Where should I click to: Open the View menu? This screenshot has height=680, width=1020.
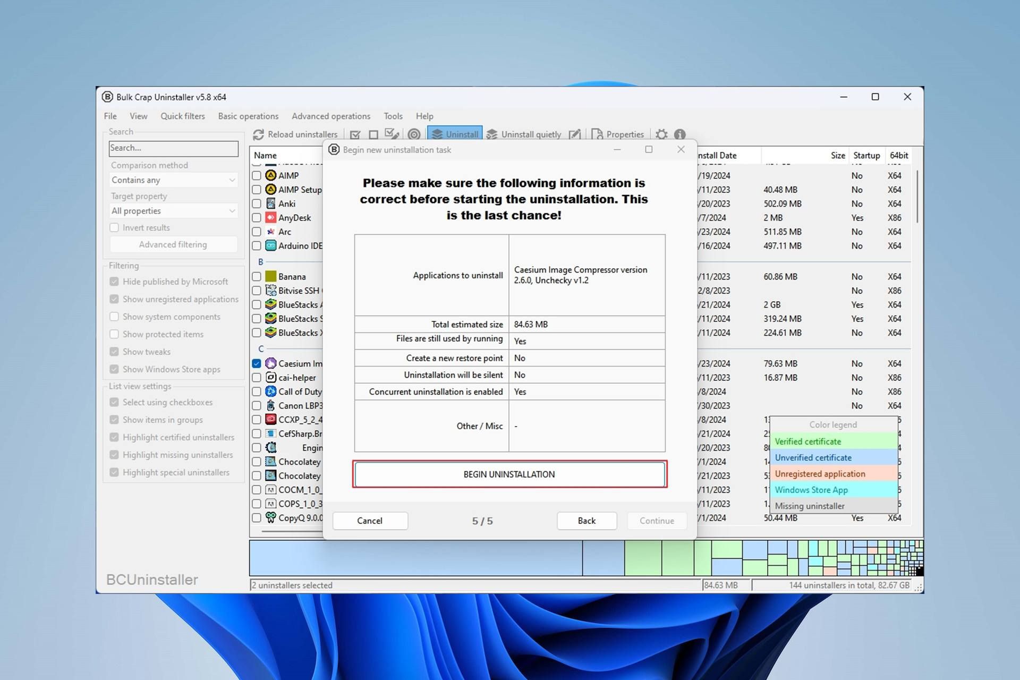(x=139, y=116)
